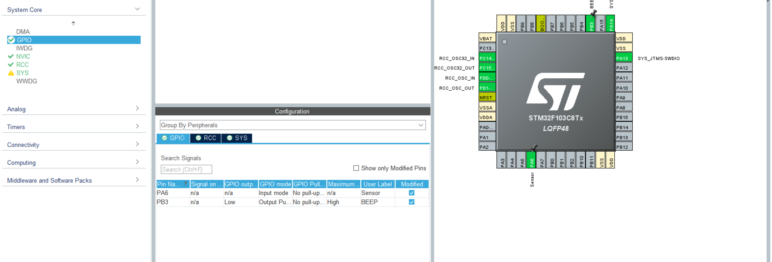
Task: Click the High maximum speed cell
Action: point(344,202)
